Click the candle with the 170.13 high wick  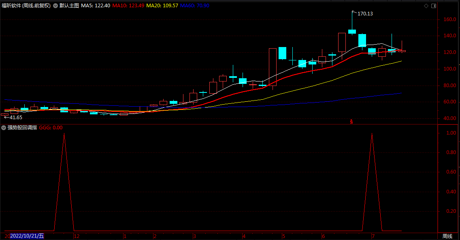[352, 32]
